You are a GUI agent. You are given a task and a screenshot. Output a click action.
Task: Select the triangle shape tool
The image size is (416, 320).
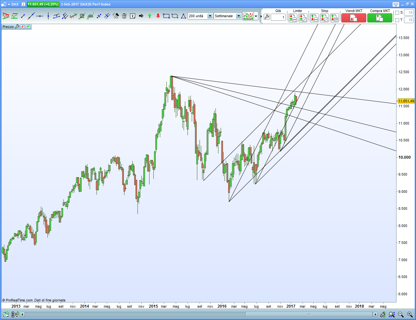(x=183, y=16)
